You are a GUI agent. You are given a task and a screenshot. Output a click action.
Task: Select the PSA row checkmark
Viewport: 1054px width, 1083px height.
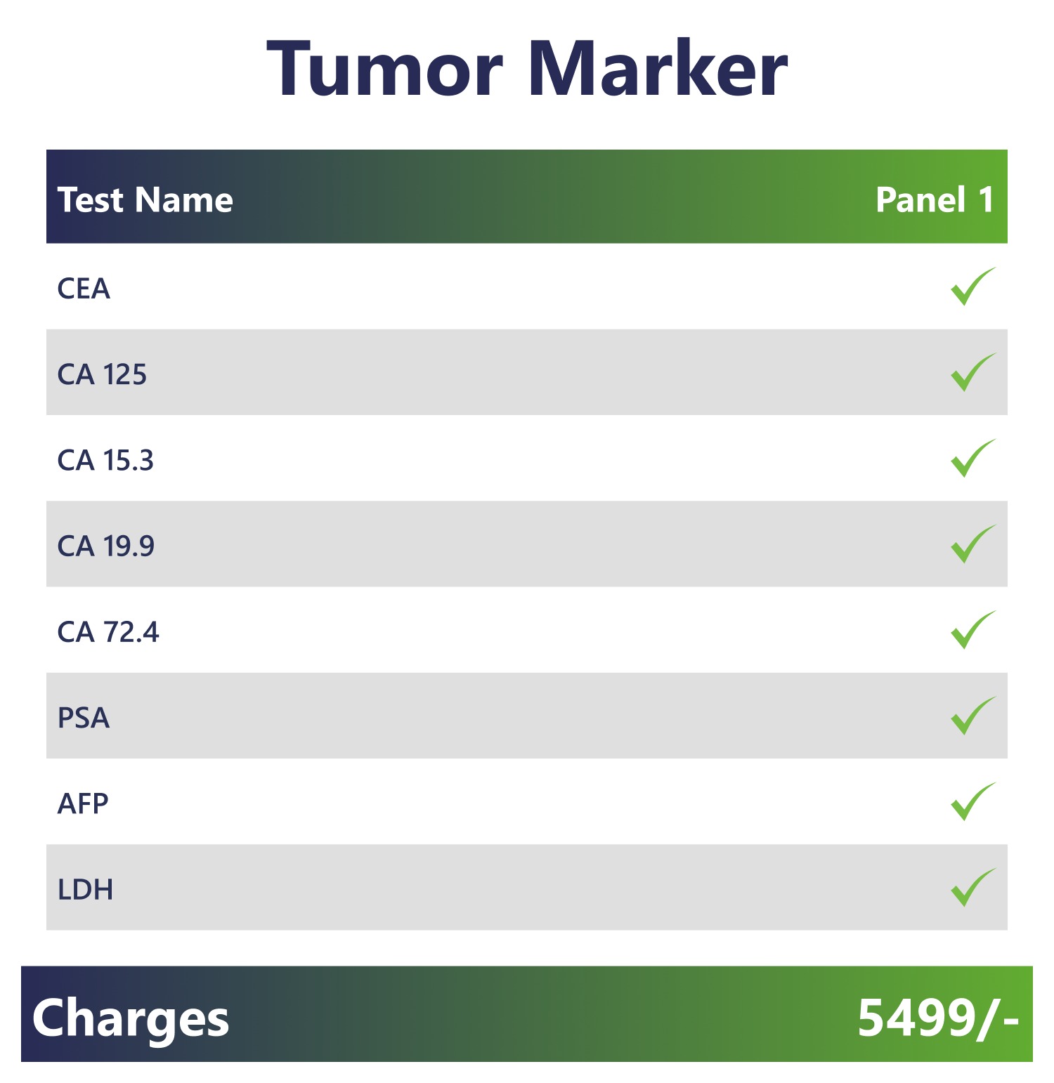[x=973, y=716]
